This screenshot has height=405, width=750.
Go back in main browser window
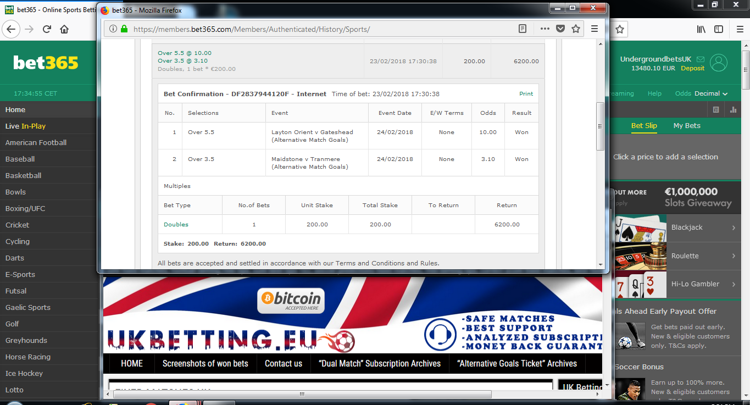11,29
